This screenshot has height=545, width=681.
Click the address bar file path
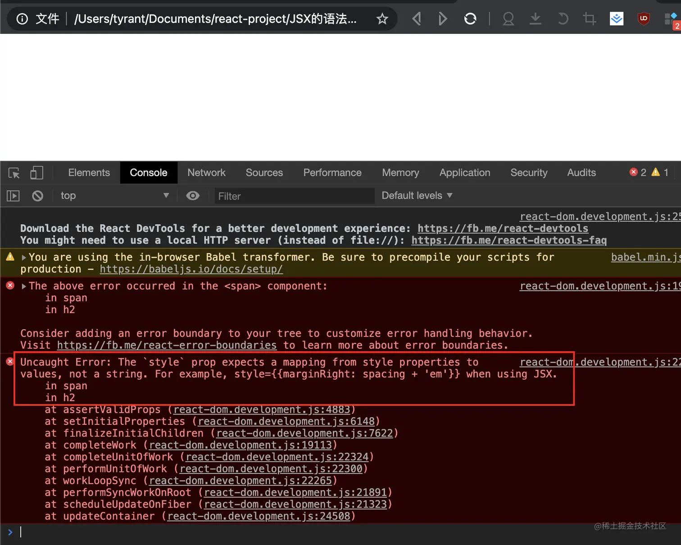click(215, 19)
